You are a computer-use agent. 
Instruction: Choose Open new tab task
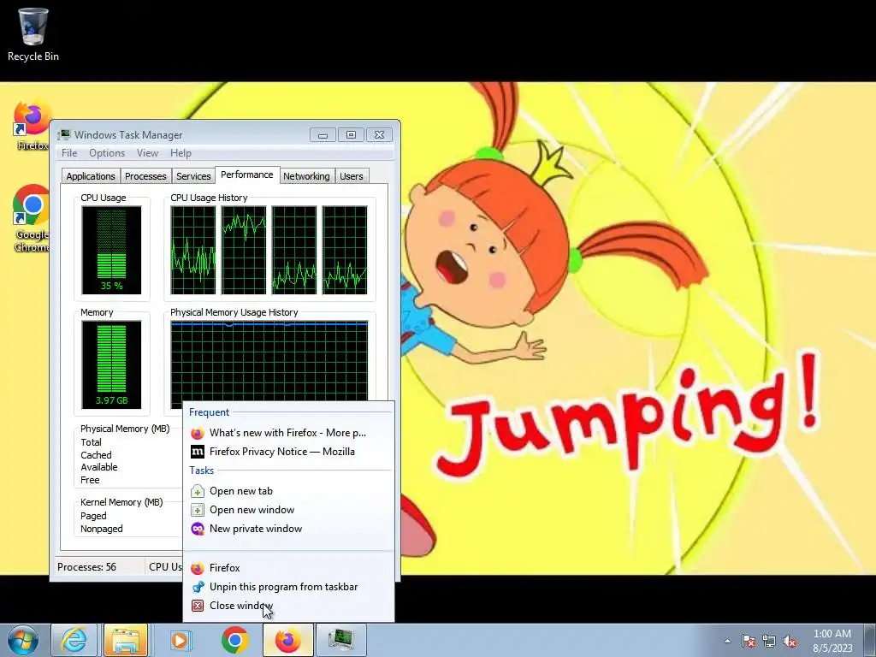tap(288, 491)
